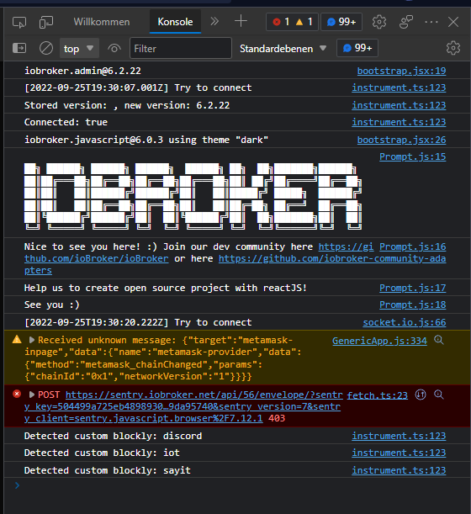
Task: Toggle device emulation icon
Action: point(46,22)
